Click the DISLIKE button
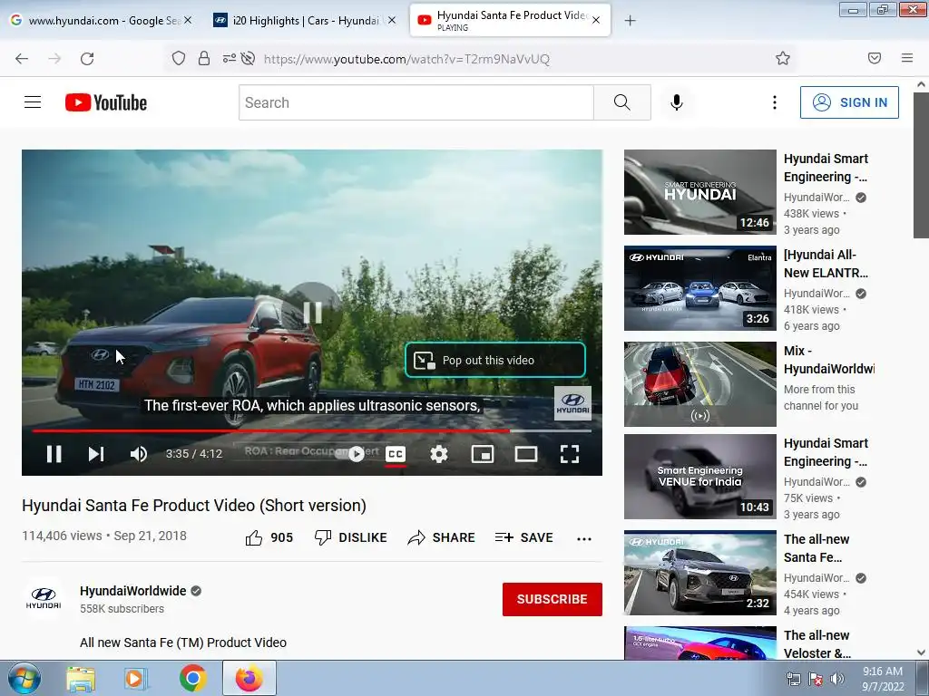929x696 pixels. click(x=351, y=537)
